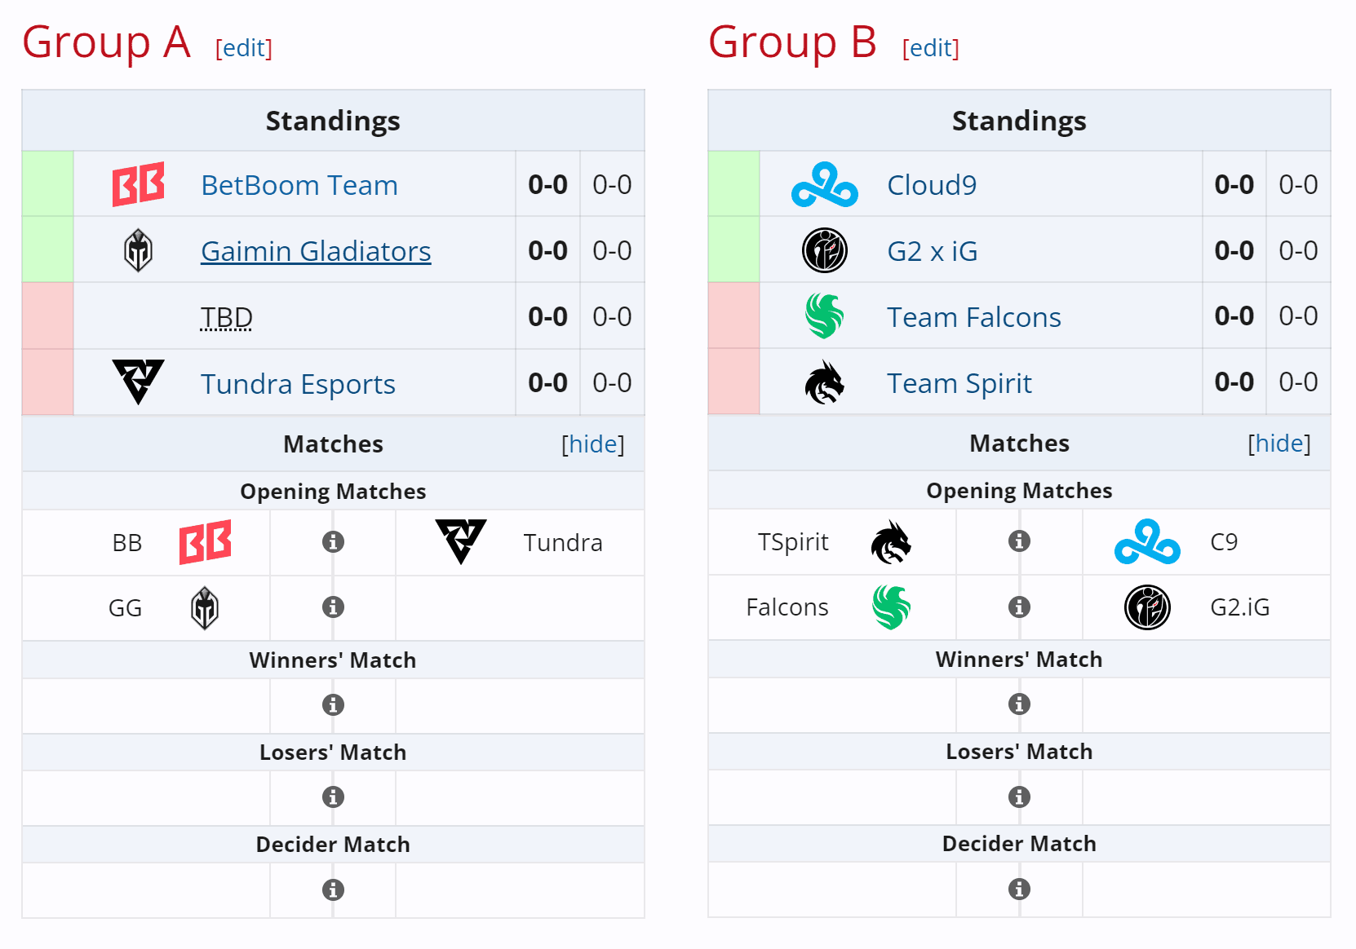Open info for Group A Winners' Match
1356x949 pixels.
(333, 704)
